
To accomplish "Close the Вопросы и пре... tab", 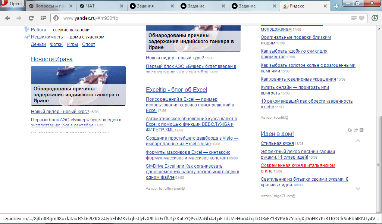I will (71, 6).
